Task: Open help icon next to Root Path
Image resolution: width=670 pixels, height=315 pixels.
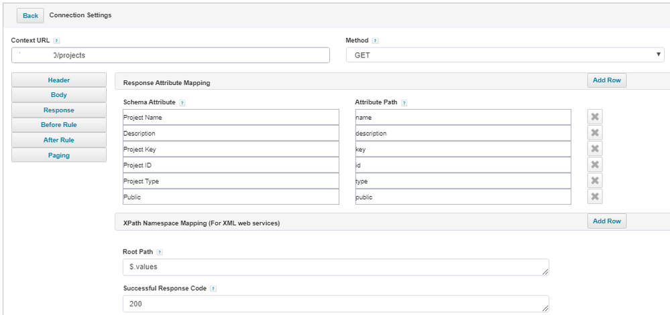Action: [x=159, y=252]
